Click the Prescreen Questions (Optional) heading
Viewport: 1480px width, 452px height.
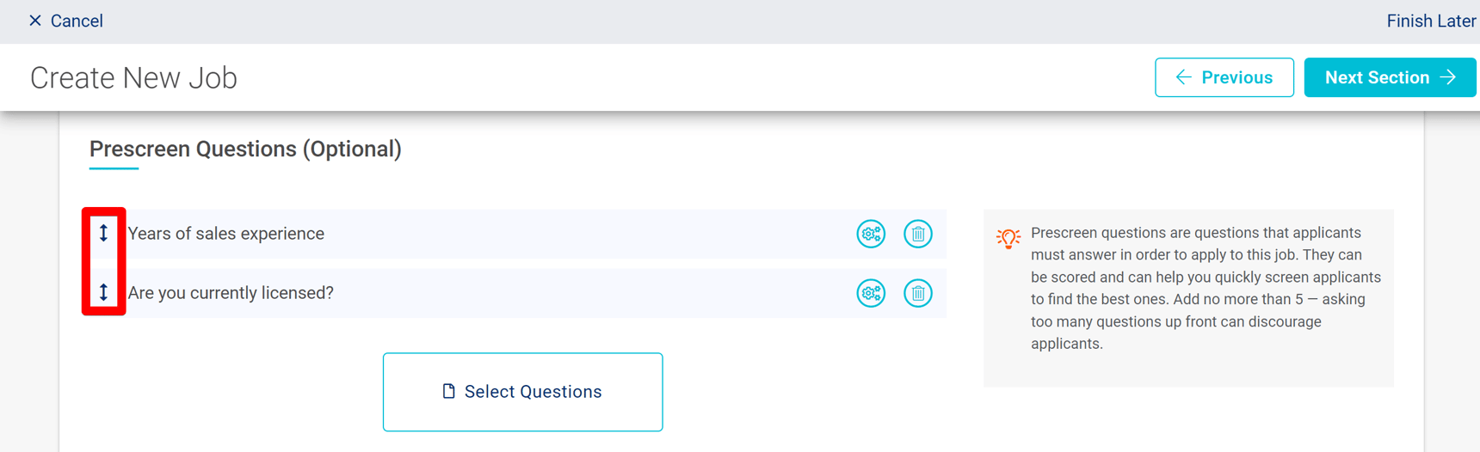tap(245, 149)
